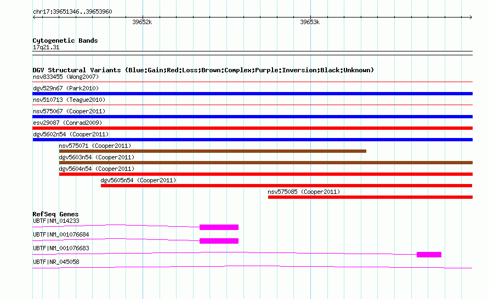This screenshot has height=299, width=488.
Task: Open the RefSeq Genes track title
Action: pos(55,214)
